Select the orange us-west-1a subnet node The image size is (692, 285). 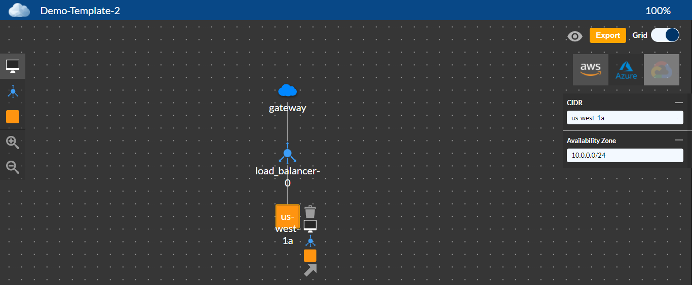pos(287,216)
